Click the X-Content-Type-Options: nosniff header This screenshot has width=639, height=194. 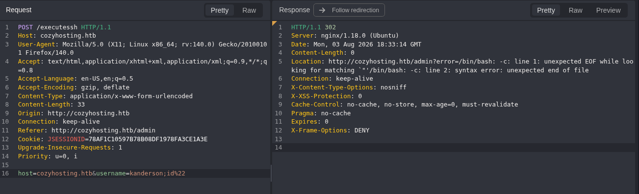click(x=349, y=87)
